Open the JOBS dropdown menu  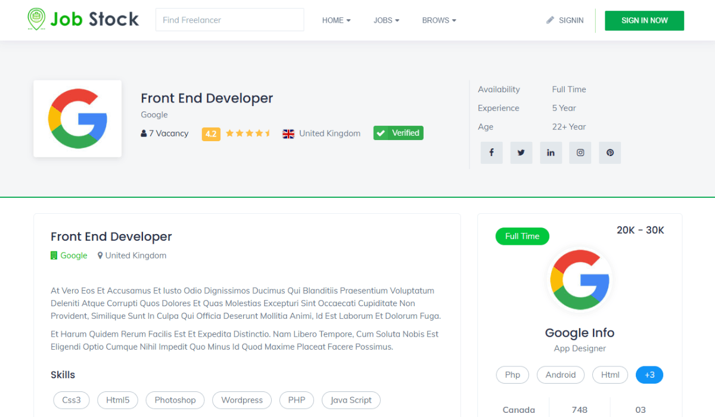(x=386, y=20)
